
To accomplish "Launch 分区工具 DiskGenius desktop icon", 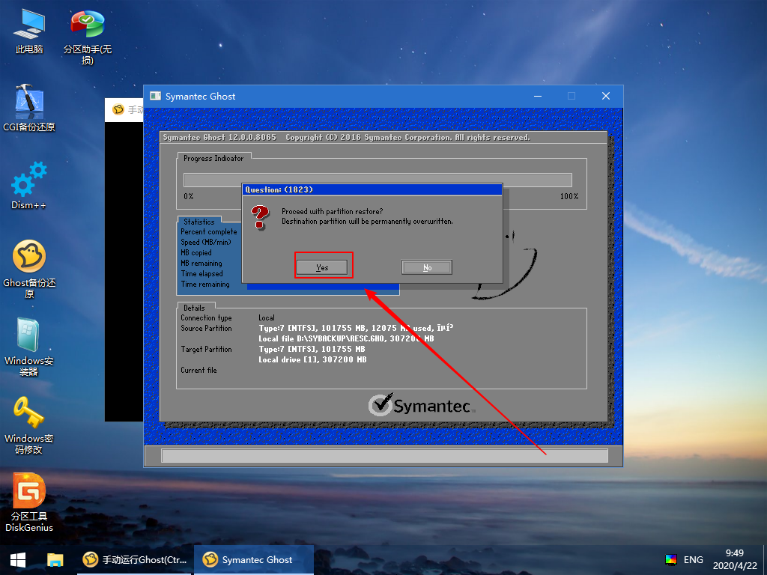I will tap(29, 502).
